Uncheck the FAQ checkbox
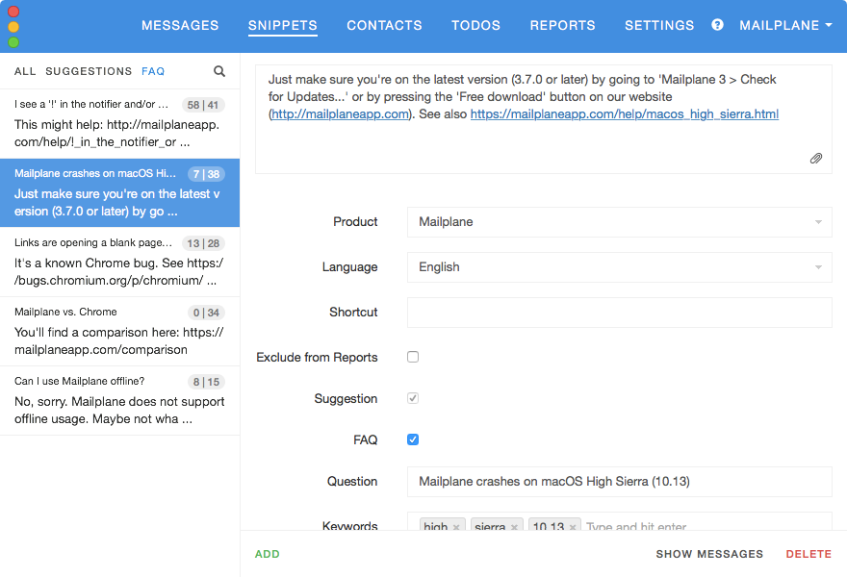Screen dimensions: 847x577 [413, 439]
